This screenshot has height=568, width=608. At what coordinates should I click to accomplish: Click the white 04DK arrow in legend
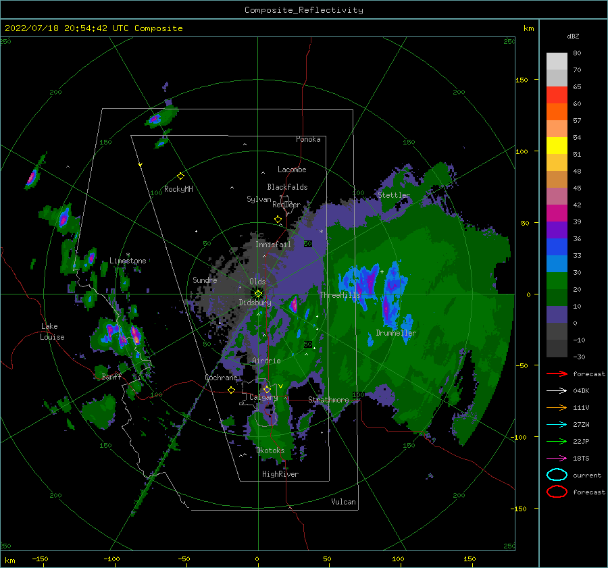pyautogui.click(x=557, y=391)
